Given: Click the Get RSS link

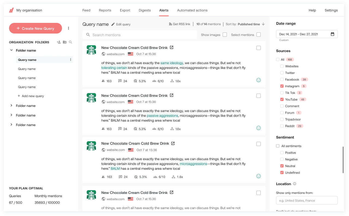Looking at the screenshot, I should point(179,24).
